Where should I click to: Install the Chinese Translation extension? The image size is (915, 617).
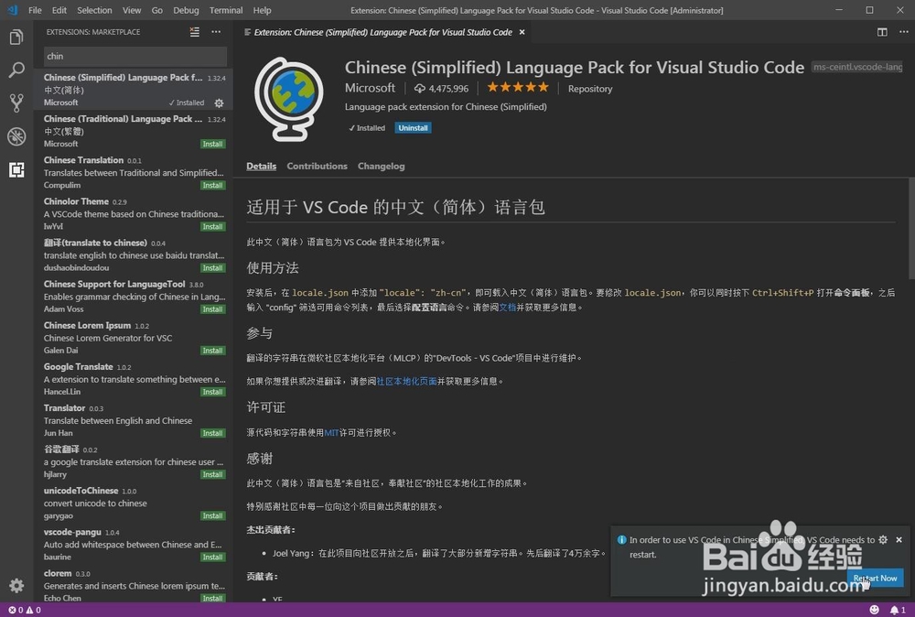pos(212,185)
